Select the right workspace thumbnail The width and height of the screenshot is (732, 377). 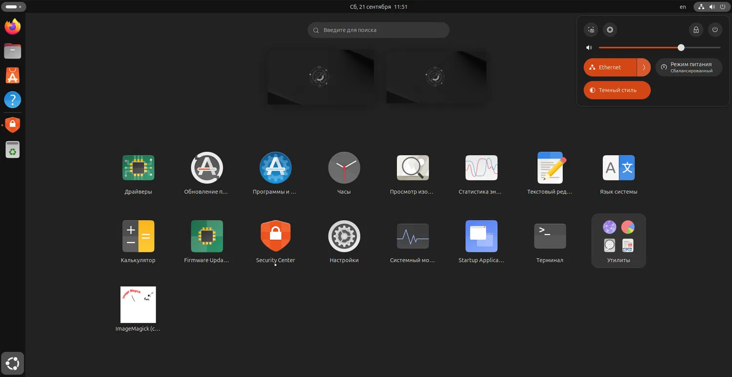click(436, 76)
